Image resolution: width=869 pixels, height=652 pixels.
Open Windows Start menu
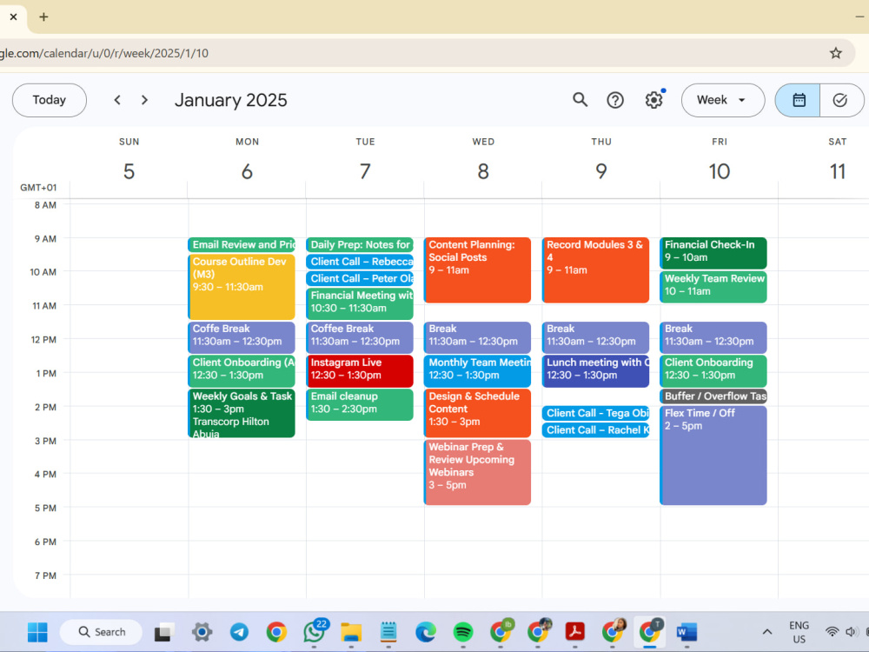pos(37,631)
